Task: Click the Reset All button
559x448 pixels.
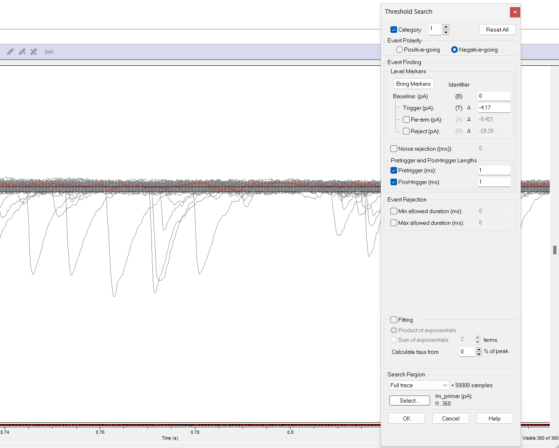Action: [497, 30]
